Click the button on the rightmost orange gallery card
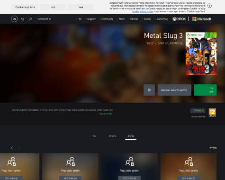 (x=189, y=178)
